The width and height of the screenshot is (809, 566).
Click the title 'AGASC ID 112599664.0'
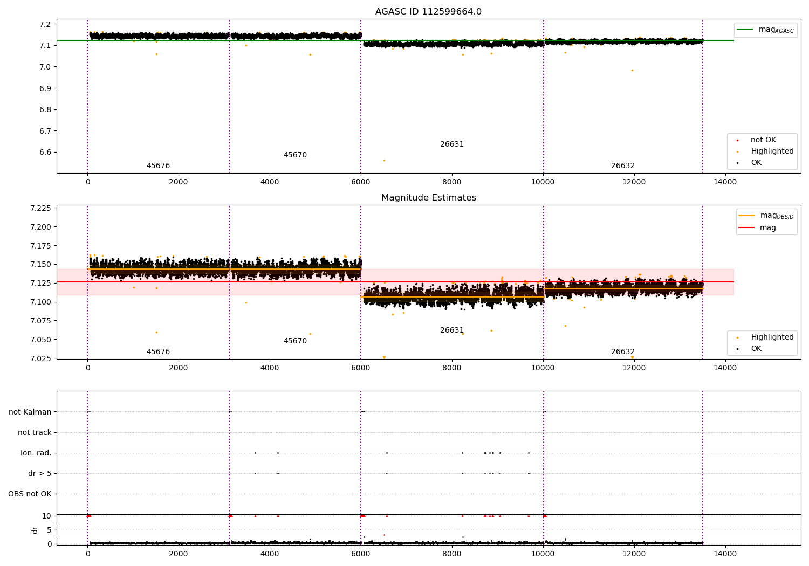point(429,12)
